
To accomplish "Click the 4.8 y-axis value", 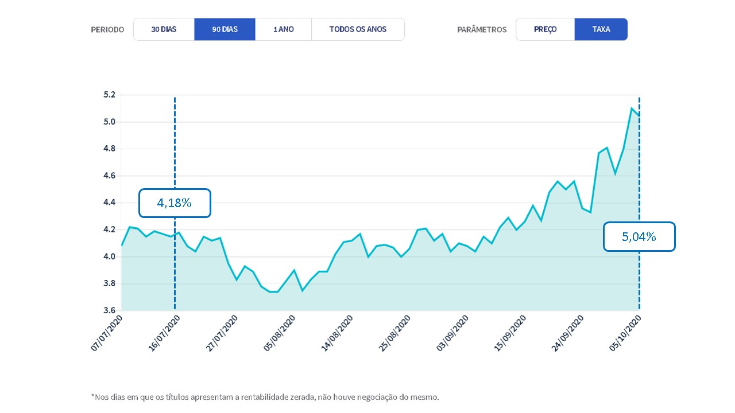I will [x=110, y=149].
